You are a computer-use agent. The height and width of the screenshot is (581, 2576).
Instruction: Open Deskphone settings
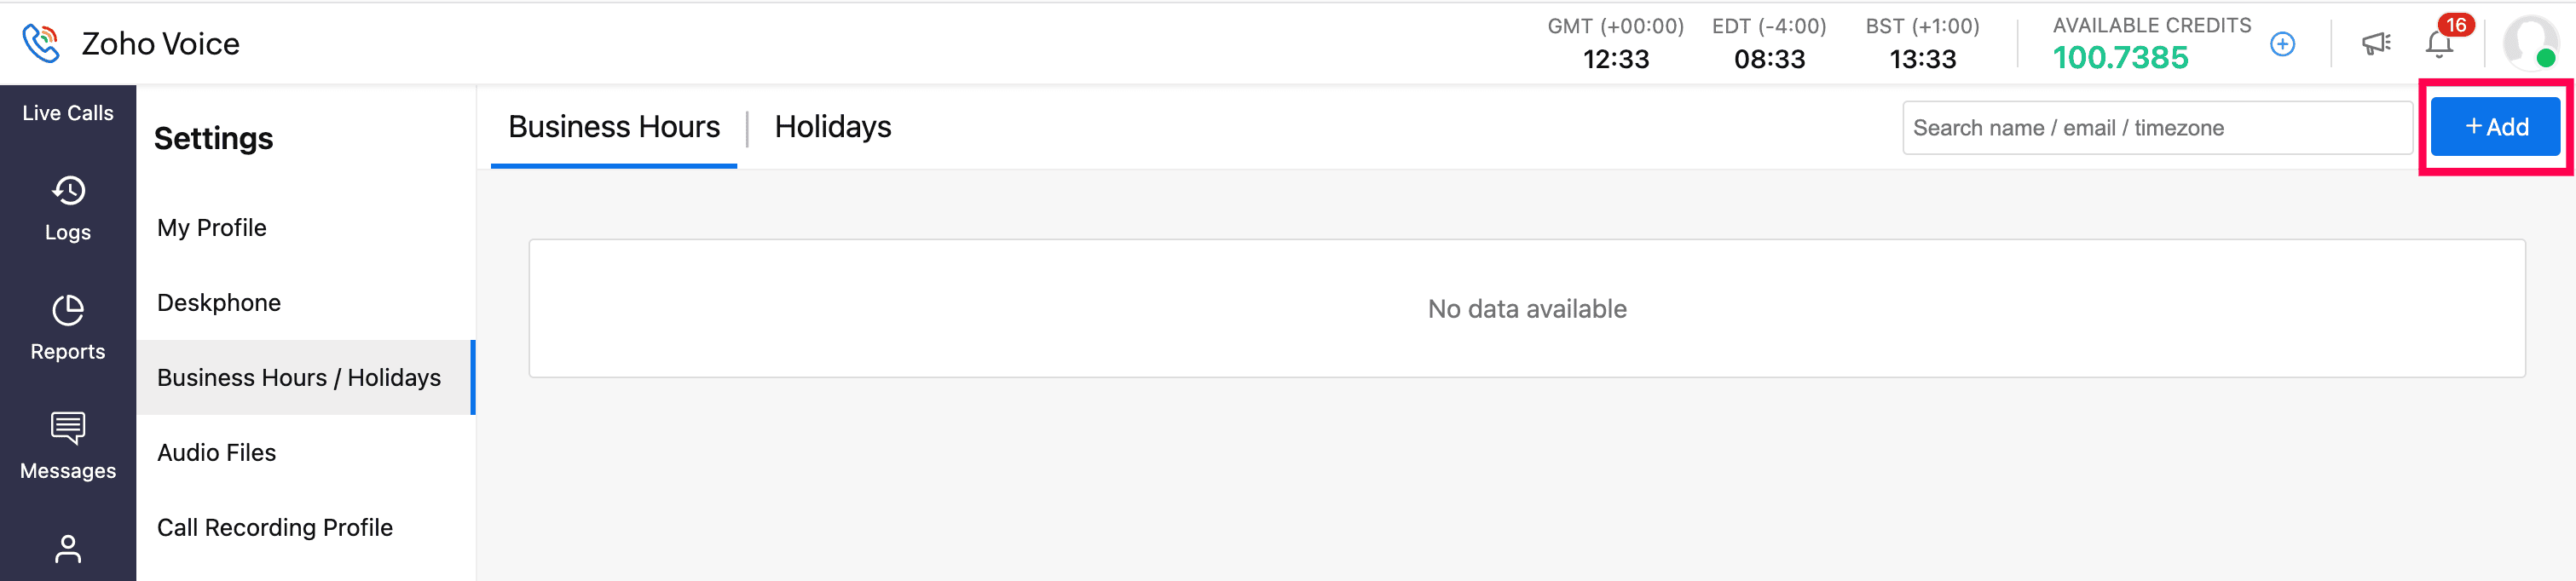(219, 303)
